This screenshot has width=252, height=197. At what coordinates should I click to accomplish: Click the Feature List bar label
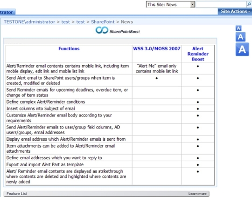point(17,194)
